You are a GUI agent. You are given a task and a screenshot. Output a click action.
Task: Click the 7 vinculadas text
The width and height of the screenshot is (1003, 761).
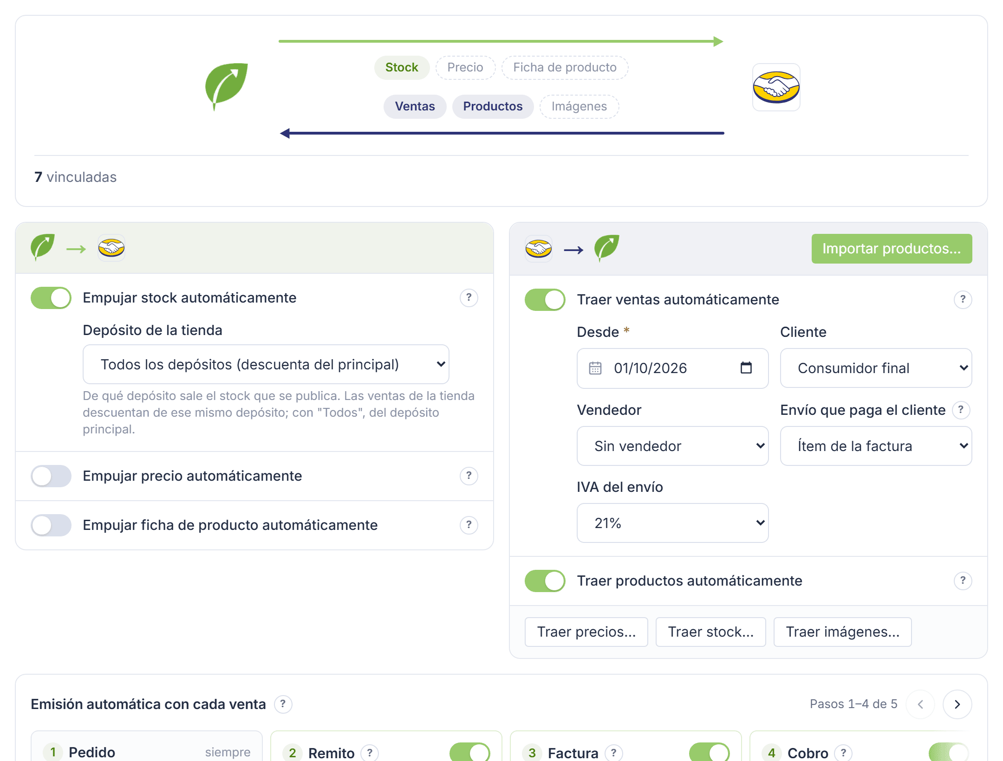[75, 177]
